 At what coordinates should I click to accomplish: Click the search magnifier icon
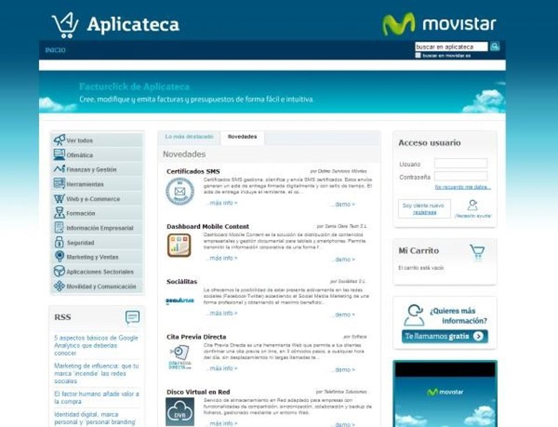pyautogui.click(x=495, y=47)
